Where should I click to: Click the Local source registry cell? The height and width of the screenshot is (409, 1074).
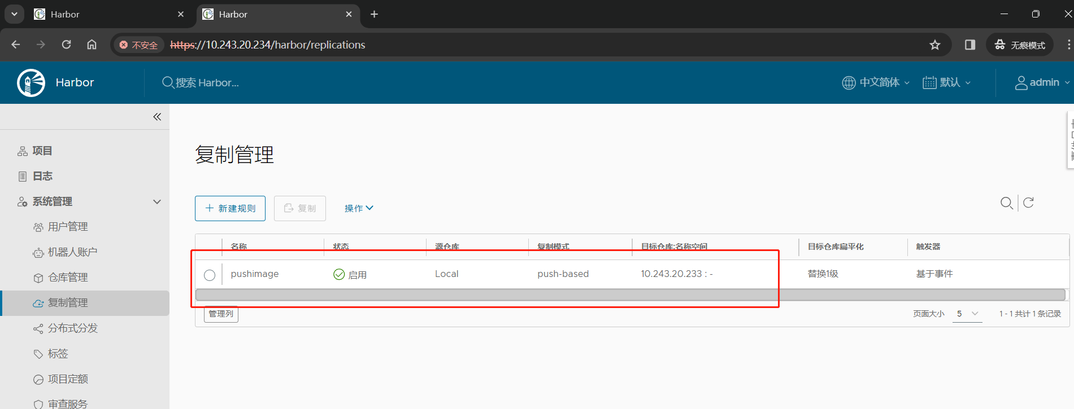pos(446,274)
